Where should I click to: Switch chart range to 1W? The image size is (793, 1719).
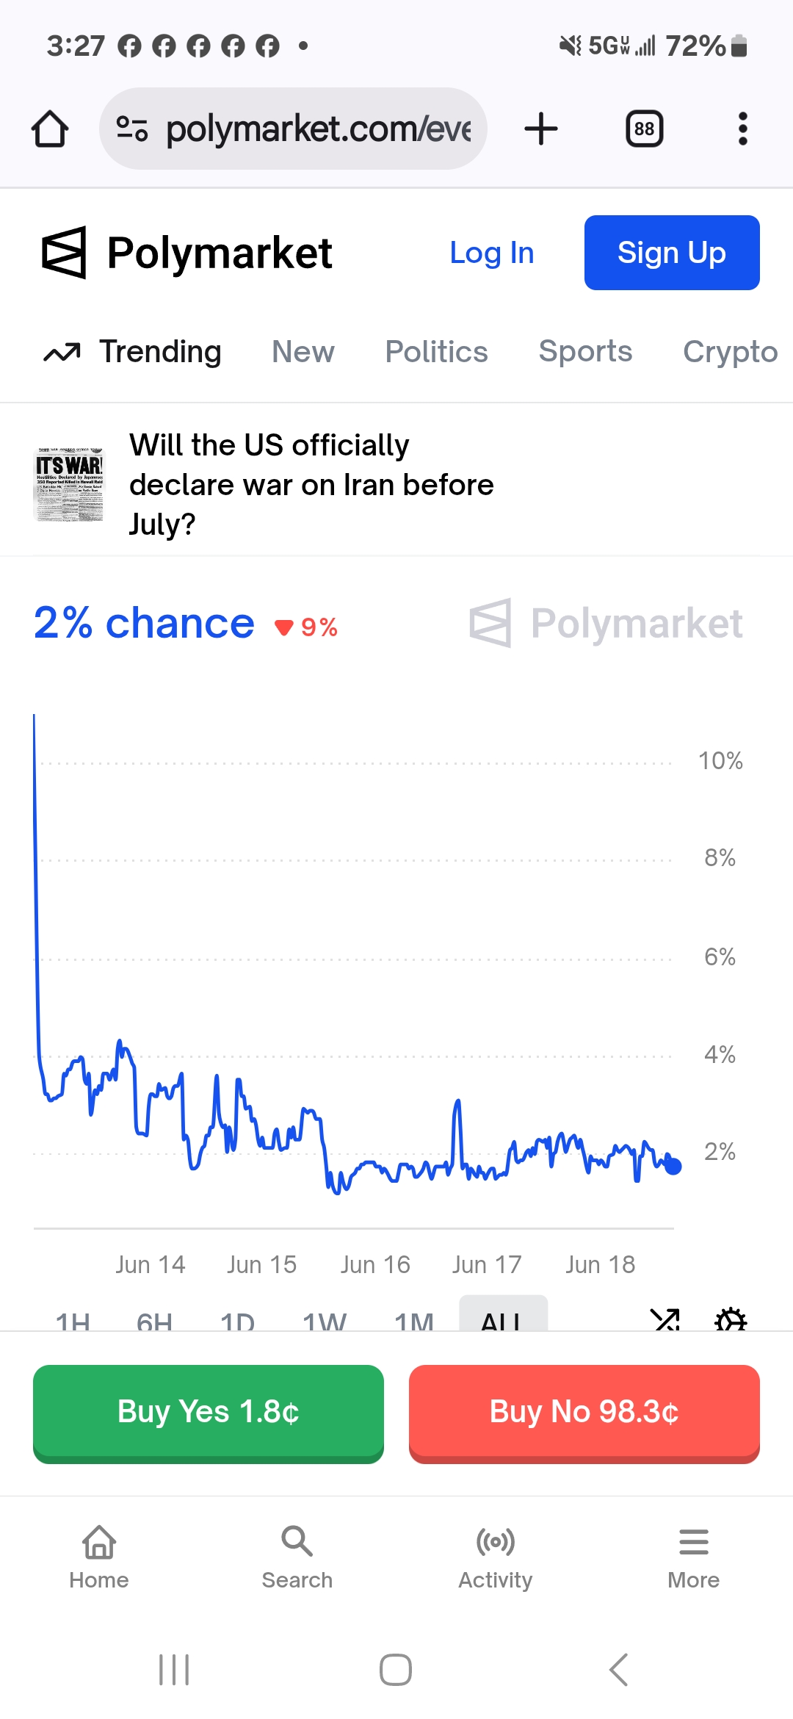[x=324, y=1320]
